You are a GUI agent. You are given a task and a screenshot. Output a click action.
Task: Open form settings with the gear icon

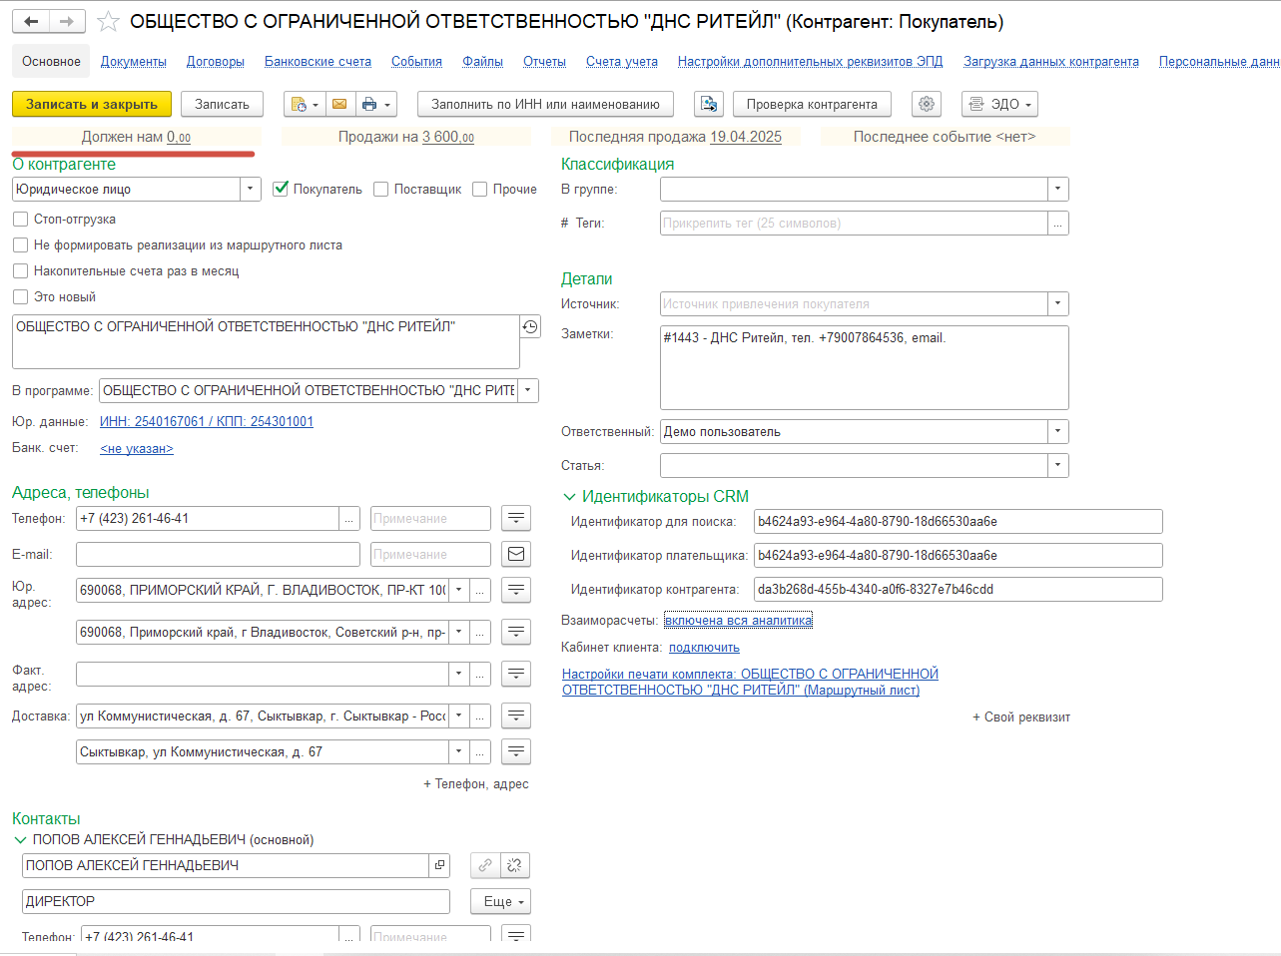927,104
